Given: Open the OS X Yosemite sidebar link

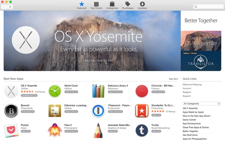Looking at the screenshot, I should coord(190,108).
